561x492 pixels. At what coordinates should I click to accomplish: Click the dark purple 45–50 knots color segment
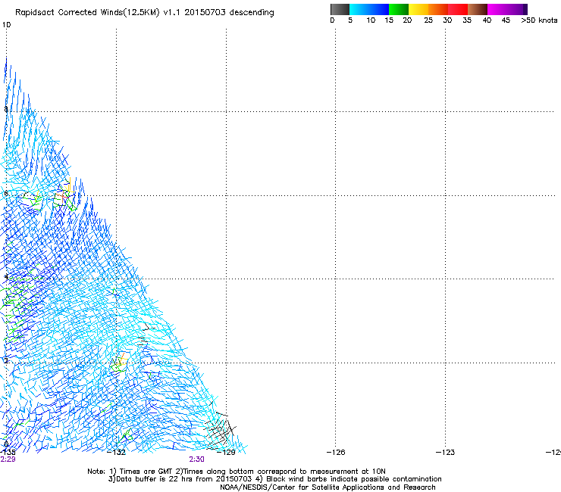[517, 9]
